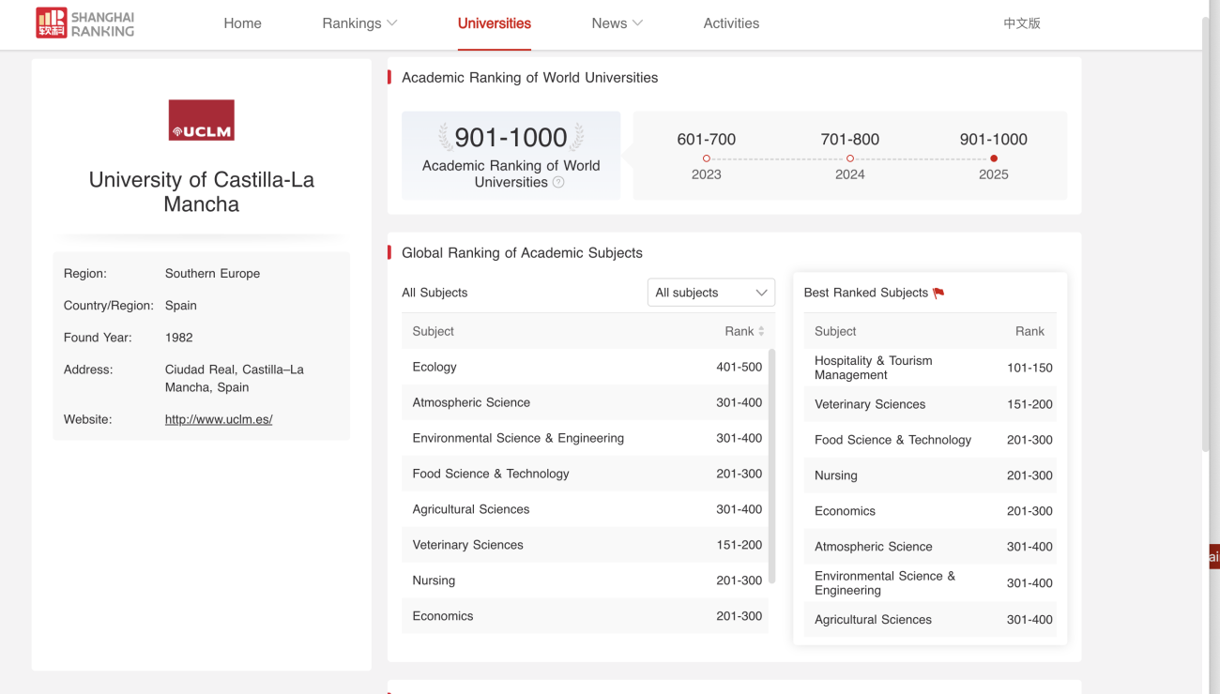Click the help icon beside Academic Ranking label
1220x694 pixels.
pos(558,183)
